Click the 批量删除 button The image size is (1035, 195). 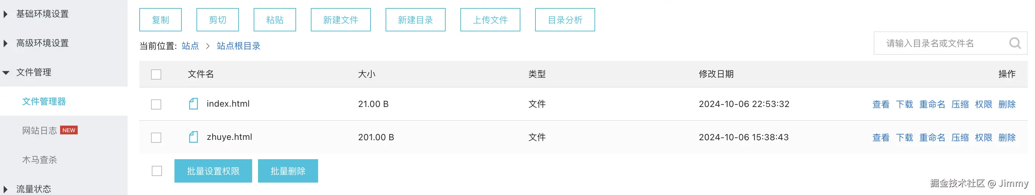point(288,171)
